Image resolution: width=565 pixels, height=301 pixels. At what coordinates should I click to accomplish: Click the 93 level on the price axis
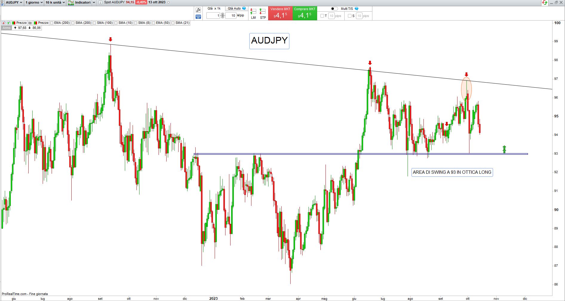pos(556,154)
